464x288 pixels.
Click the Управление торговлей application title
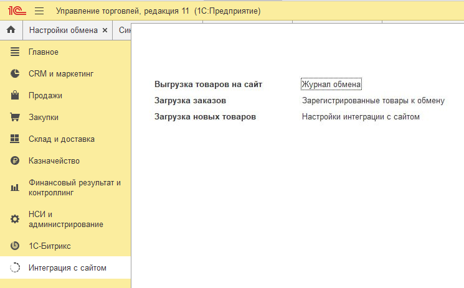[x=158, y=11]
